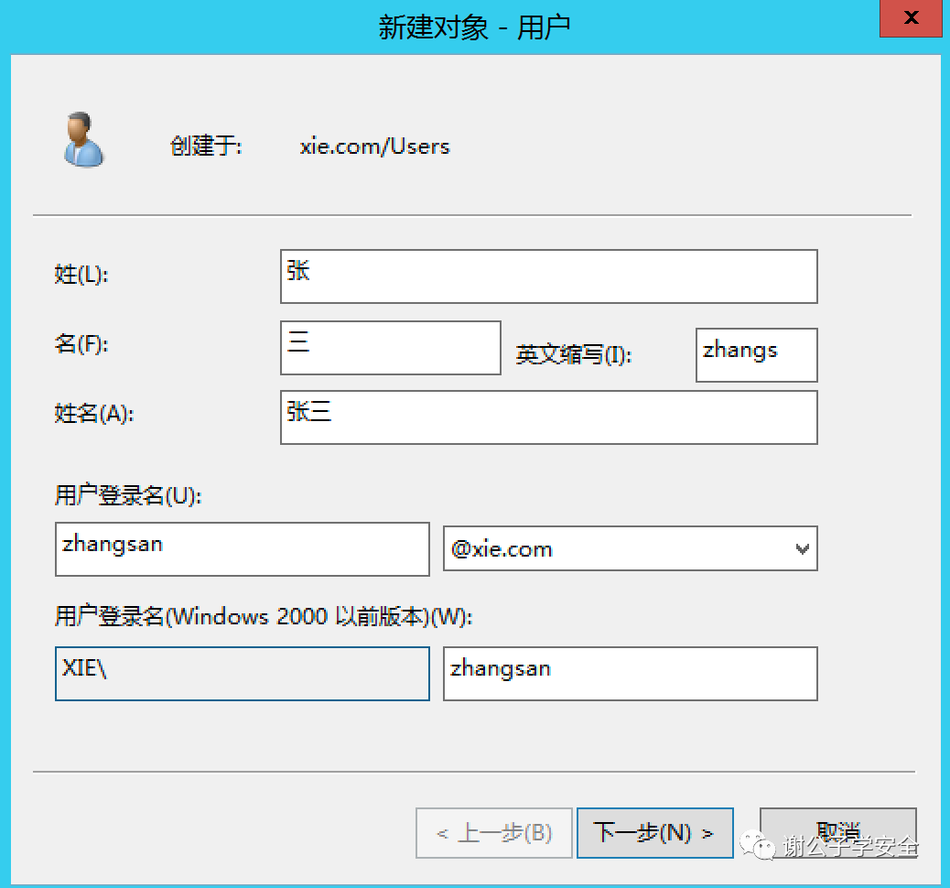Click the 姓(L) field containing 张

(548, 276)
